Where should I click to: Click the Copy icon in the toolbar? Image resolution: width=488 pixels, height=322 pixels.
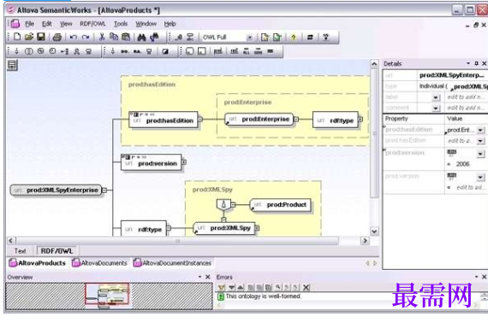114,37
